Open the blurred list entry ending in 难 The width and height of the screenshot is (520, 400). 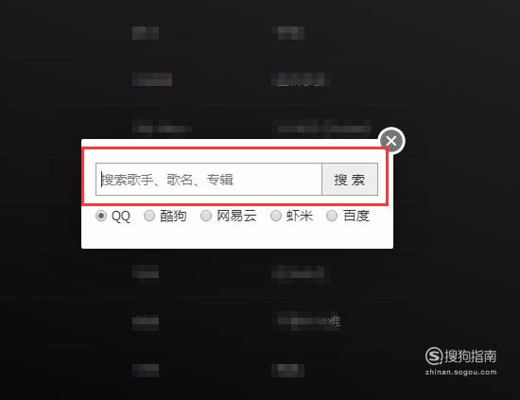pyautogui.click(x=306, y=322)
